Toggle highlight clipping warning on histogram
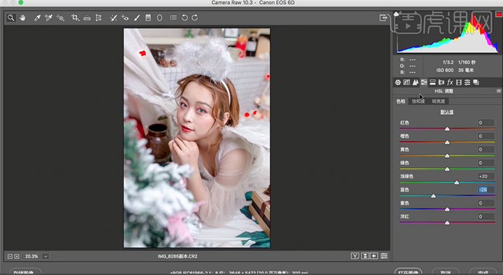 coord(499,14)
